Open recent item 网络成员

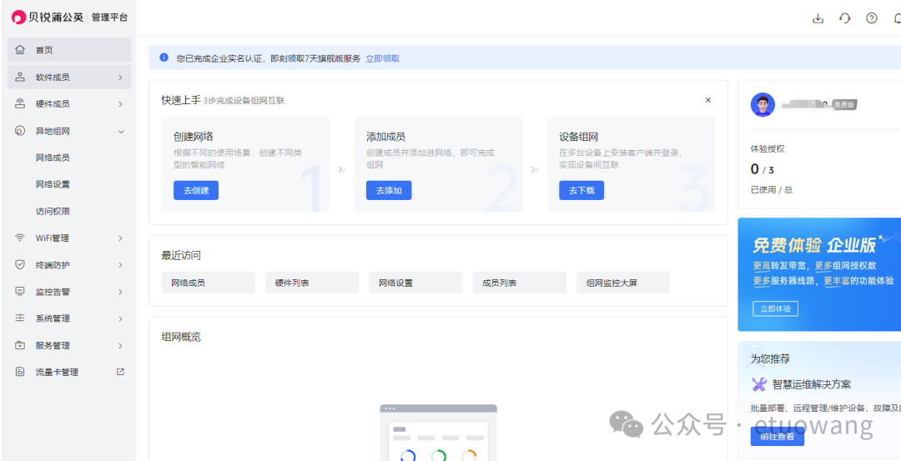[x=209, y=283]
